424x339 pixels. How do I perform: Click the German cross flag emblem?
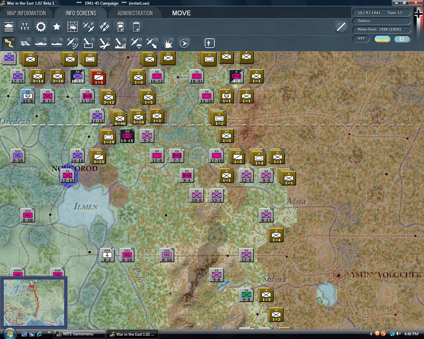pos(418,15)
